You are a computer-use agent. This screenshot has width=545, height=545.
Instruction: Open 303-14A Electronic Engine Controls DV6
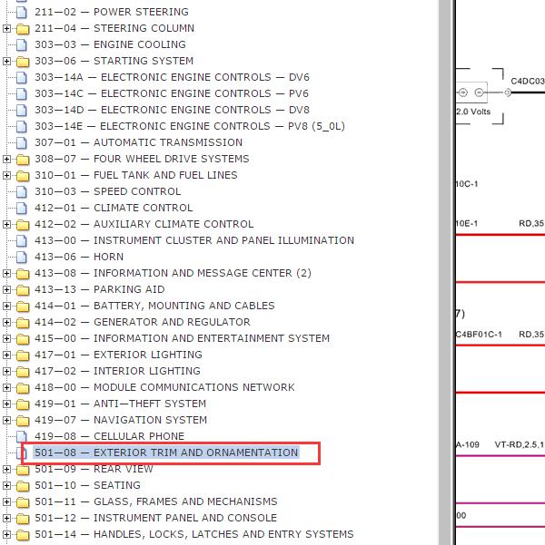172,77
